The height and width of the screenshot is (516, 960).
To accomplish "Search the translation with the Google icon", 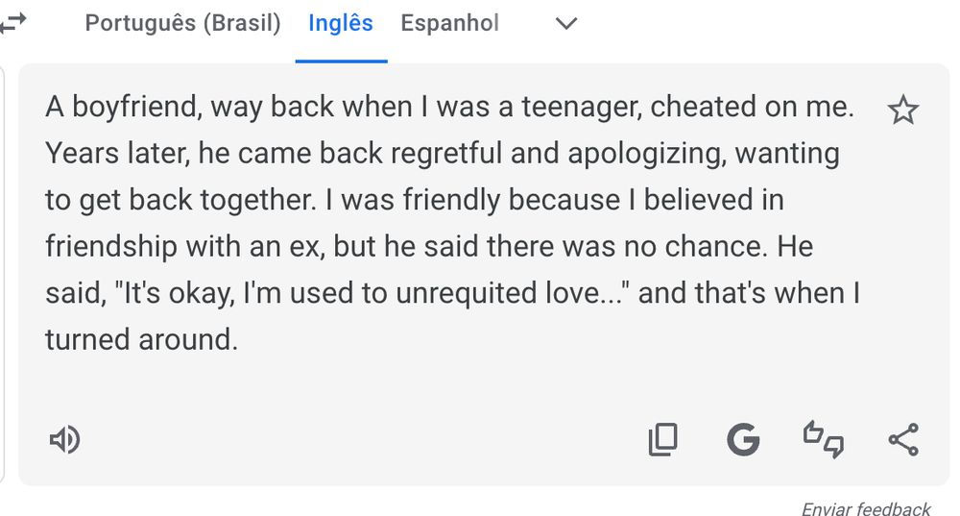I will pyautogui.click(x=742, y=439).
